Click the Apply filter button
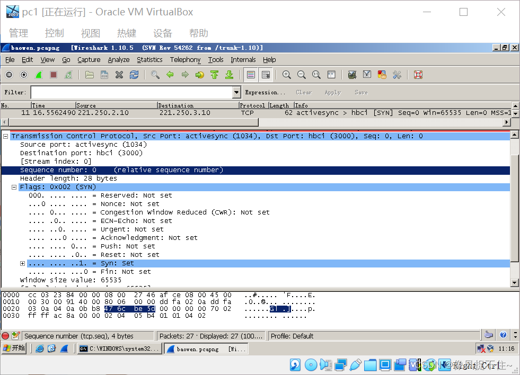Screen dimensions: 520x375 tap(333, 92)
